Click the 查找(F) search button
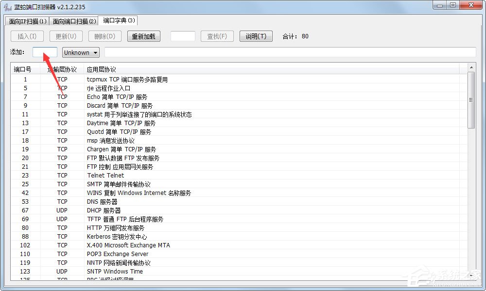Screen dimensions: 486x291 [217, 36]
